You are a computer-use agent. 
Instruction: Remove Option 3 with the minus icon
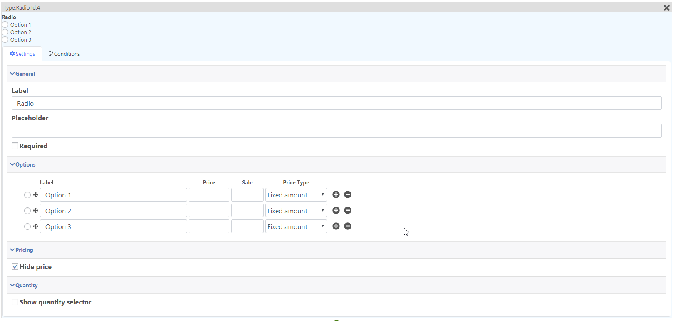coord(348,226)
